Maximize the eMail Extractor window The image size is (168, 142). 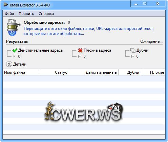145,4
